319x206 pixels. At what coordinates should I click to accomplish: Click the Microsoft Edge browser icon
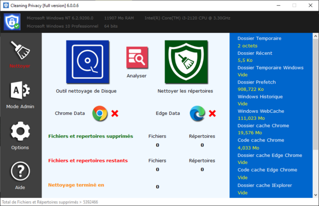point(197,113)
